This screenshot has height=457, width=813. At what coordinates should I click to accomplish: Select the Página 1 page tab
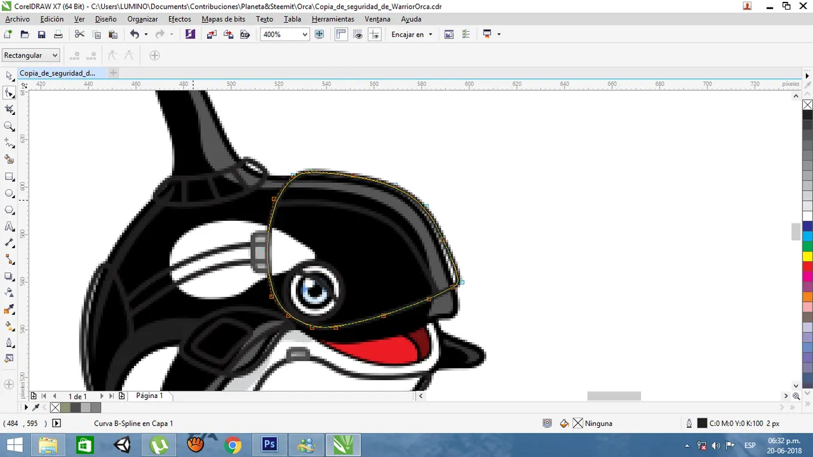149,395
